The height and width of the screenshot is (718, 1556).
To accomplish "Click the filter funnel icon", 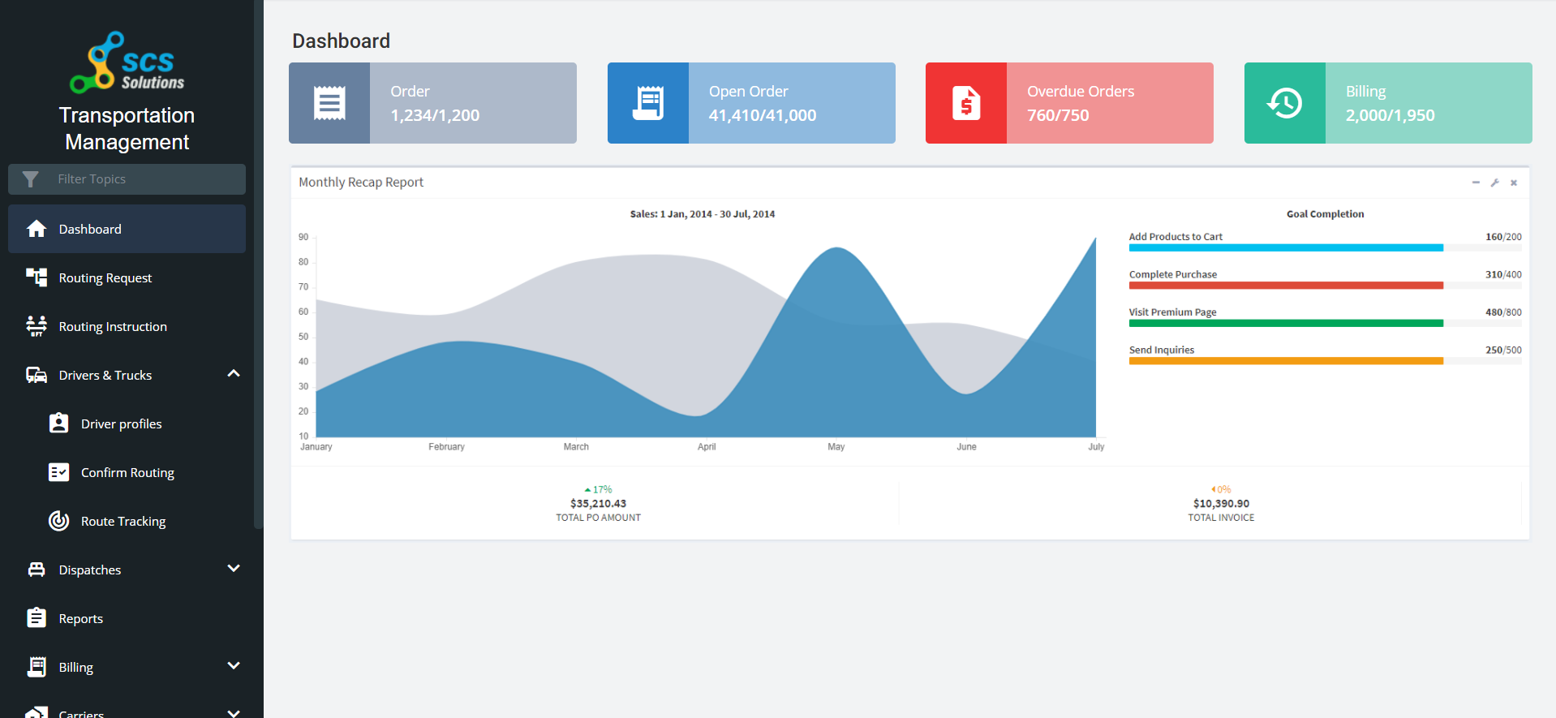I will (30, 179).
